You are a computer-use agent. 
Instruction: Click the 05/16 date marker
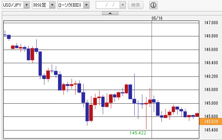pyautogui.click(x=157, y=18)
